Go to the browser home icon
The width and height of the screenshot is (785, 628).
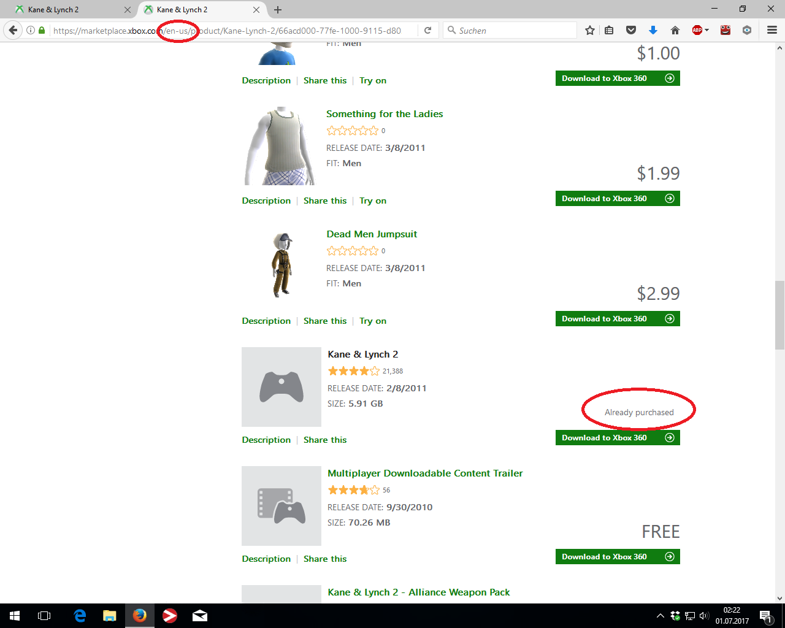[675, 30]
